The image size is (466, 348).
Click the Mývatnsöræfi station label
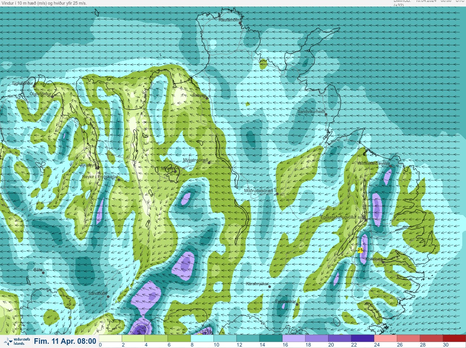(196, 160)
